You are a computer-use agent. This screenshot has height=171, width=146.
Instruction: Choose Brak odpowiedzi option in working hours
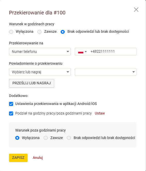[63, 32]
